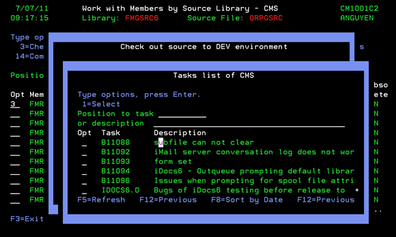Screen dimensions: 396x237
Task: Click the Position to task input field
Action: click(x=182, y=114)
